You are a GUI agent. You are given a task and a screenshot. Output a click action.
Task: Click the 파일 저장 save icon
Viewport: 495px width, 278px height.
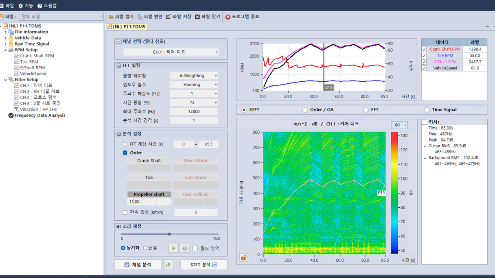click(169, 17)
